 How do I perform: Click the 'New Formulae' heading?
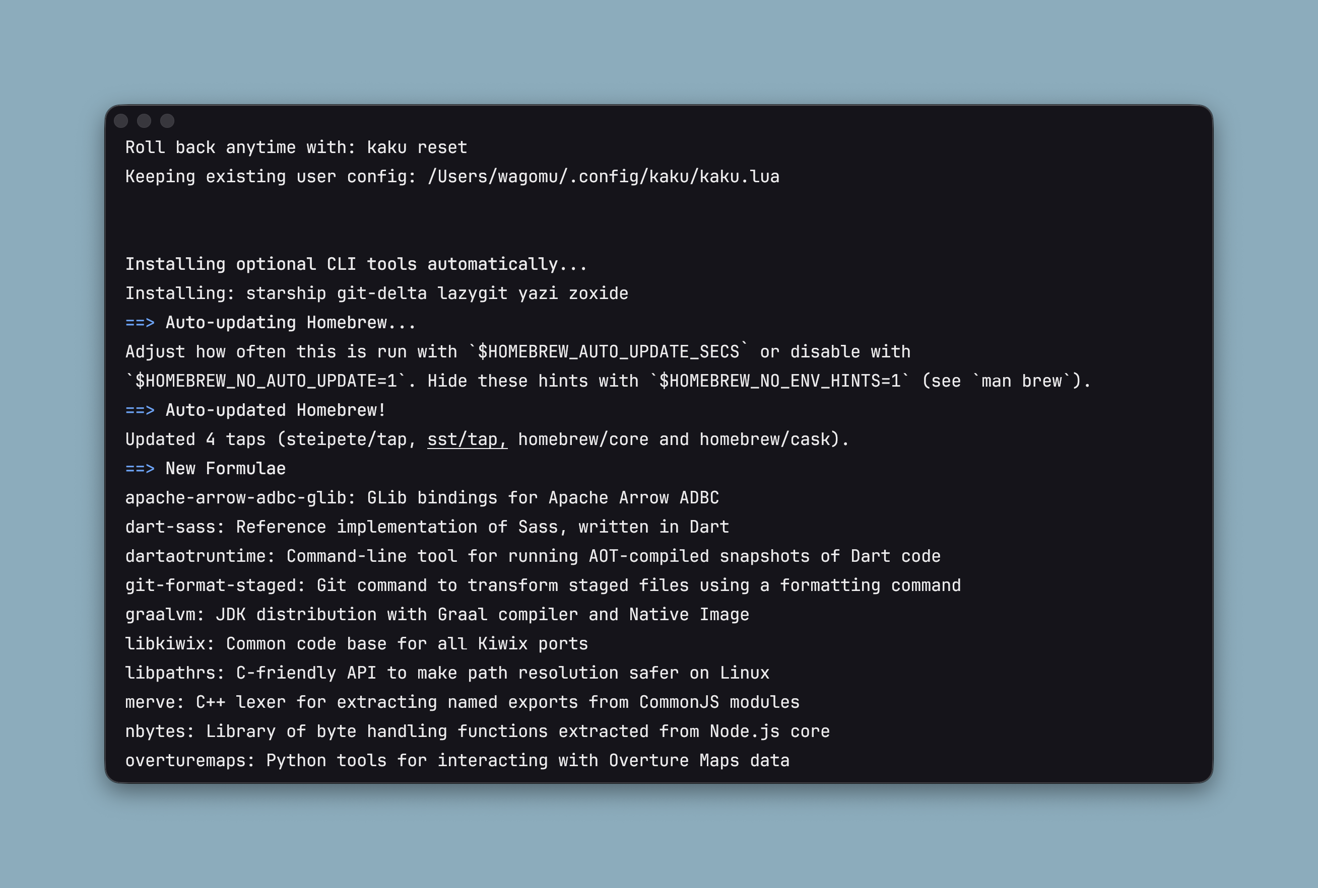coord(226,468)
